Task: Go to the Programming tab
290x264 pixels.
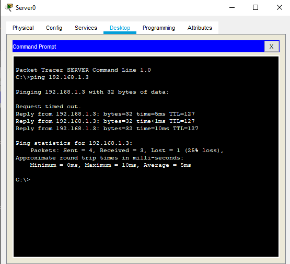Action: [159, 28]
